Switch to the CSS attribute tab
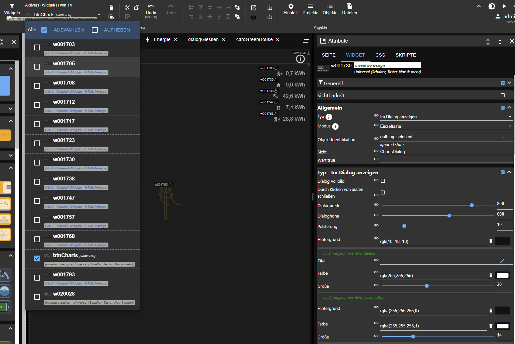This screenshot has height=344, width=515. click(380, 55)
